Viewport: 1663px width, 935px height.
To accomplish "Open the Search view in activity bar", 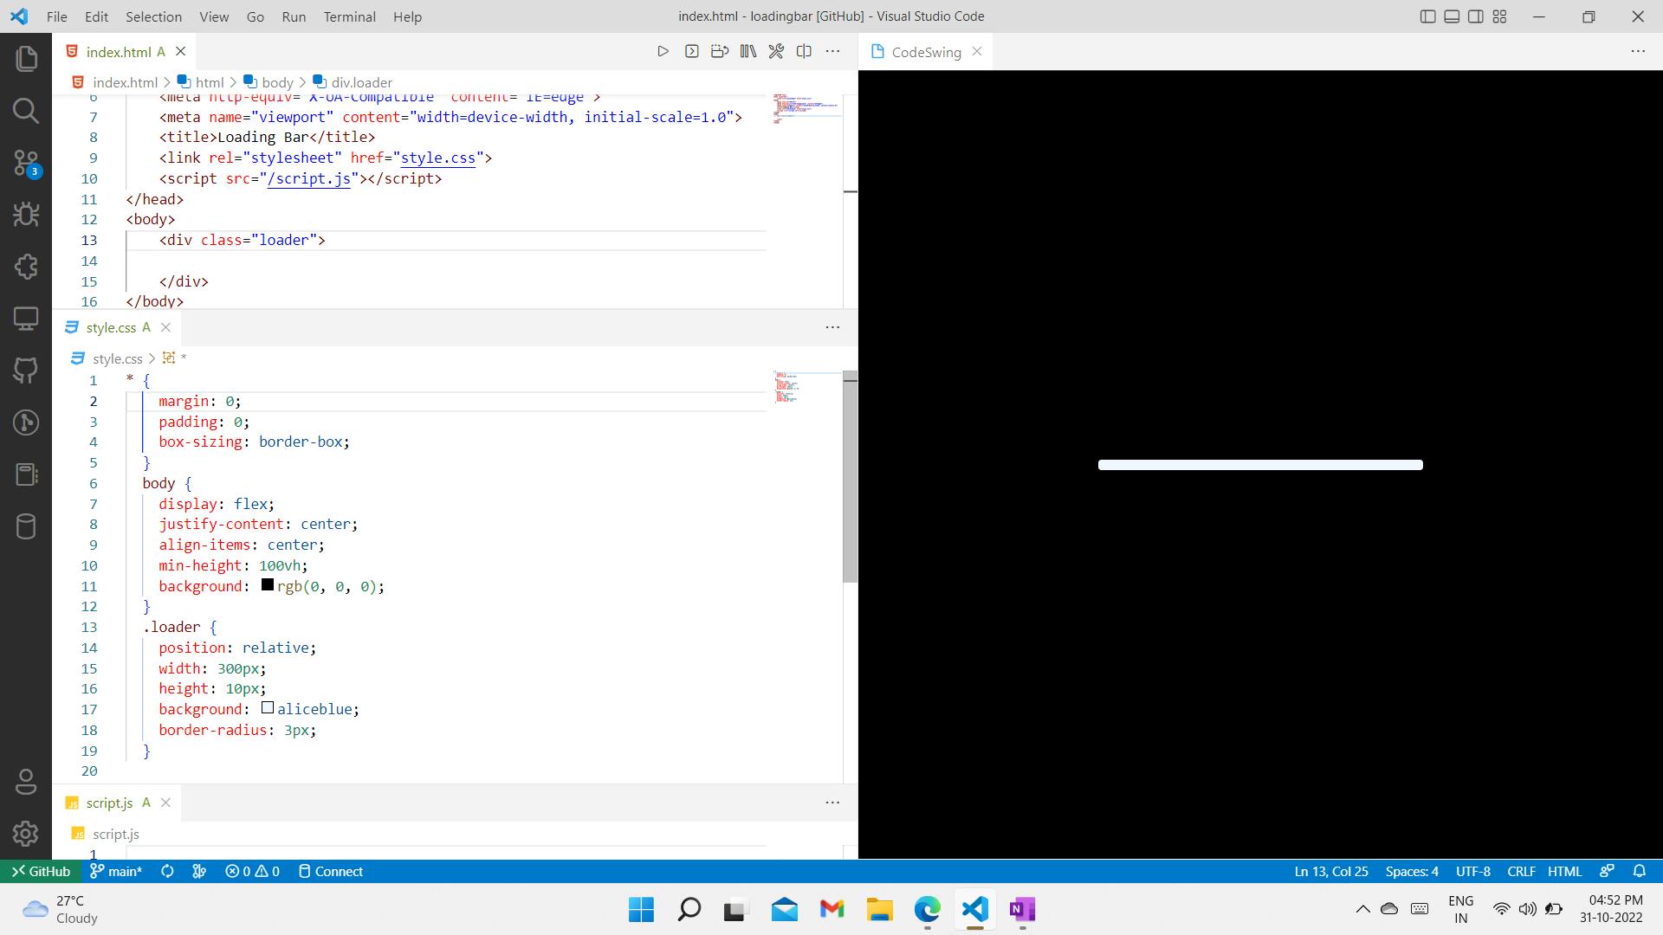I will [x=26, y=110].
